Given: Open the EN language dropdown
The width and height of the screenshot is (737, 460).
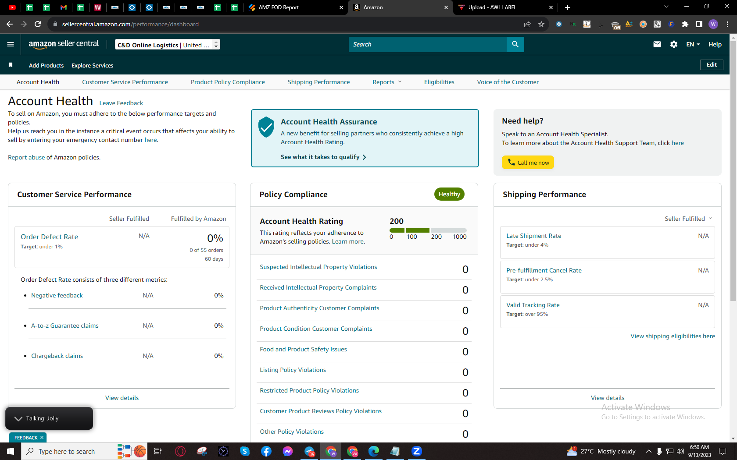Looking at the screenshot, I should 693,44.
